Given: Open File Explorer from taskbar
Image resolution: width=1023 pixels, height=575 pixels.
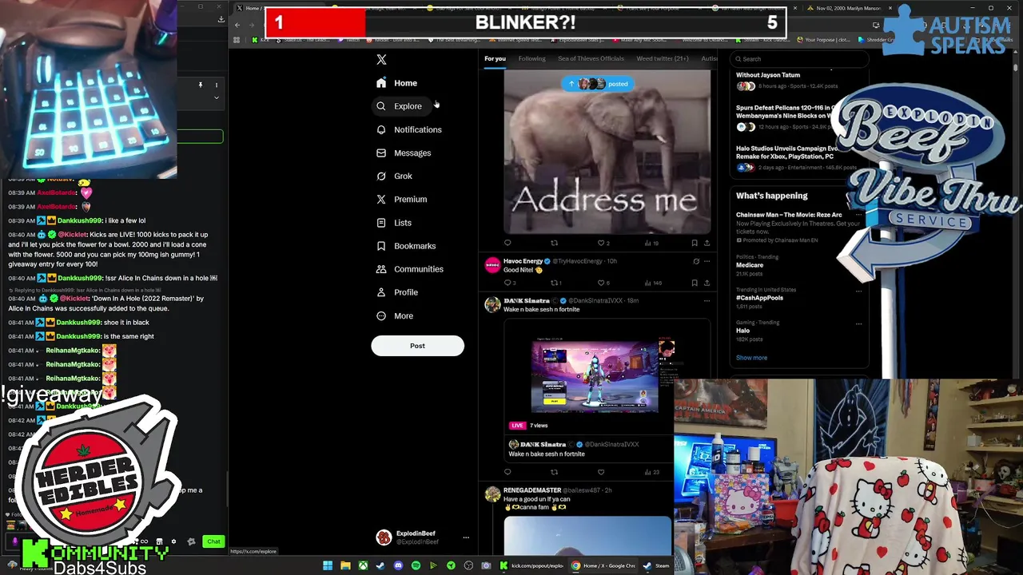Looking at the screenshot, I should [345, 565].
